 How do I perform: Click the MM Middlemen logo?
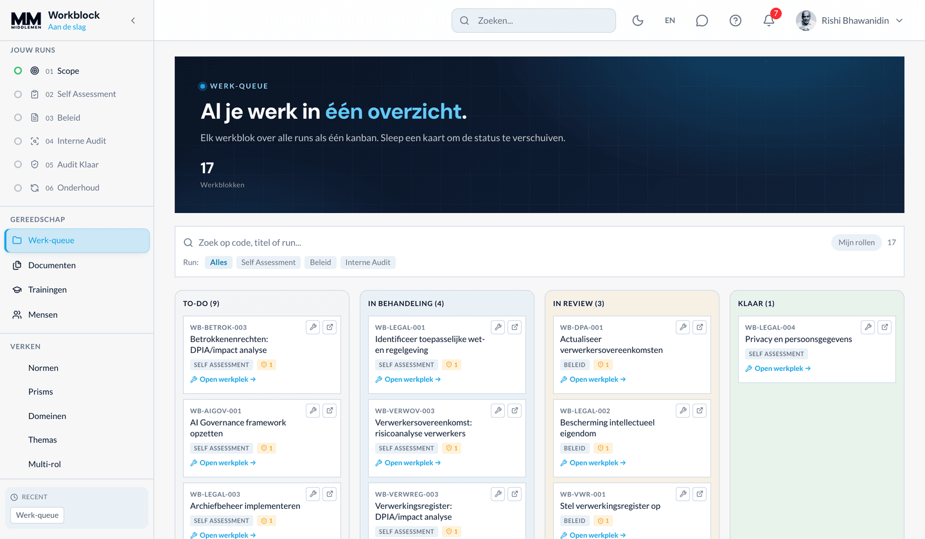pyautogui.click(x=26, y=21)
